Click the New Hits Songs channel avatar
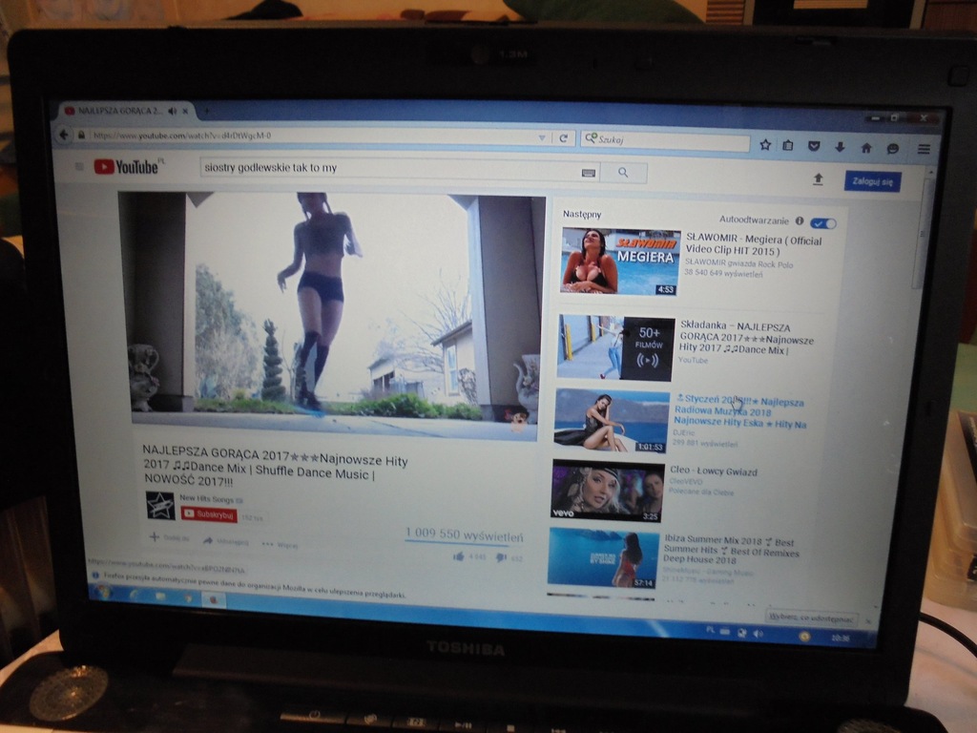This screenshot has width=977, height=733. [160, 505]
